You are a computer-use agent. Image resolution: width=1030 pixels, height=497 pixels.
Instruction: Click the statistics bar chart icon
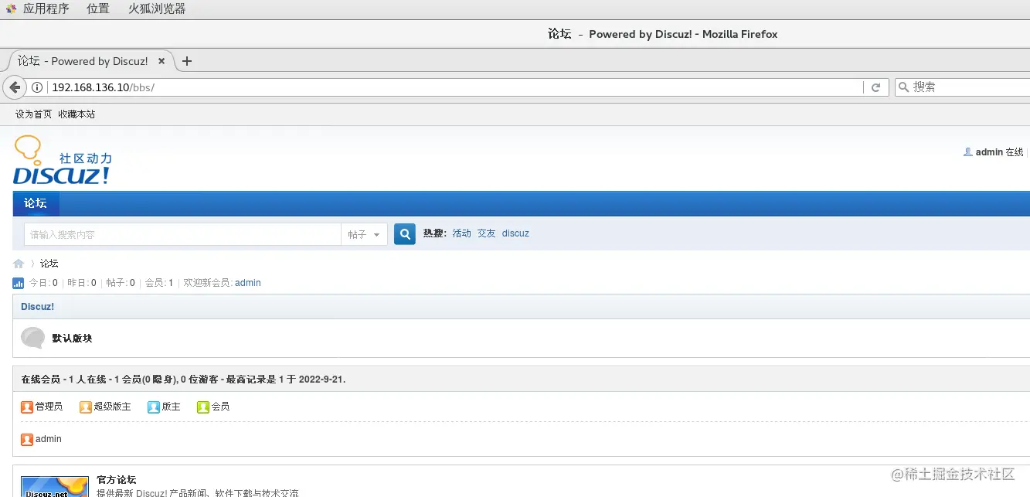coord(19,283)
